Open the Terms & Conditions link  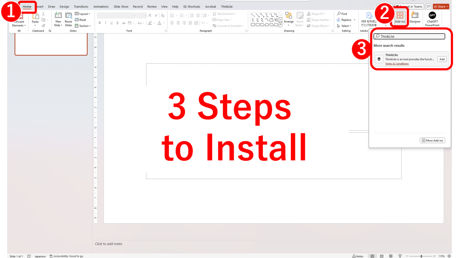(397, 63)
